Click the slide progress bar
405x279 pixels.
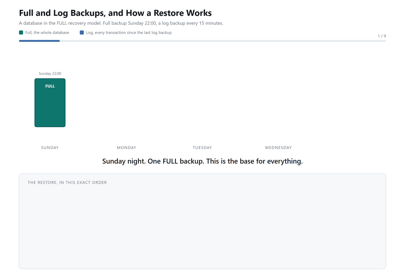[x=202, y=41]
